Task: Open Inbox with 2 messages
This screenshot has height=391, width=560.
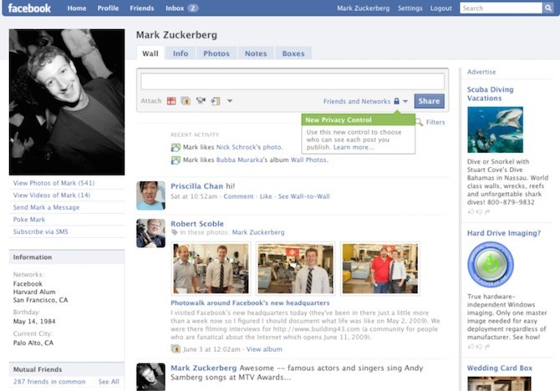Action: click(181, 8)
